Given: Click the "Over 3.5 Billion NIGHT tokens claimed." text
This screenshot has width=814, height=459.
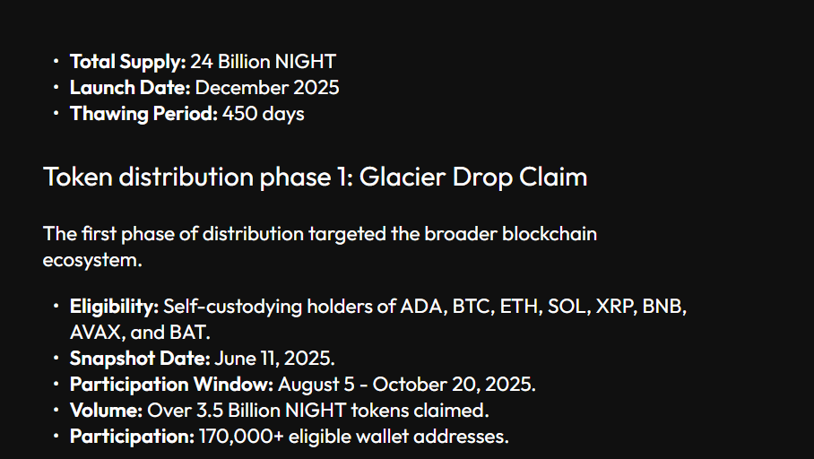Looking at the screenshot, I should 317,411.
